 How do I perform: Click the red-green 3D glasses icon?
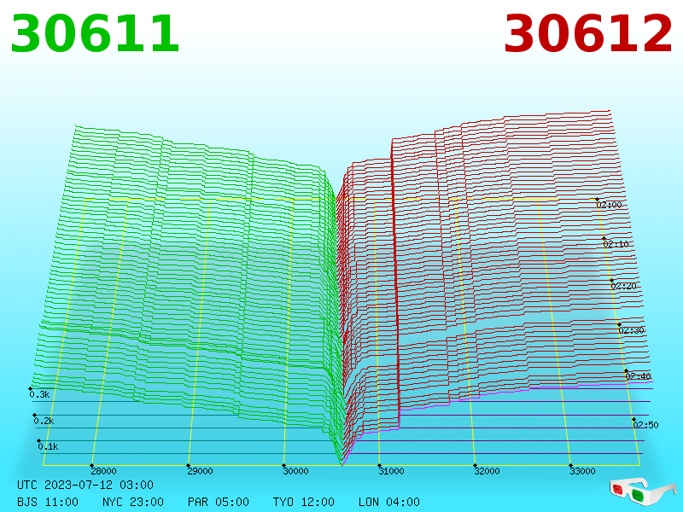coord(643,492)
